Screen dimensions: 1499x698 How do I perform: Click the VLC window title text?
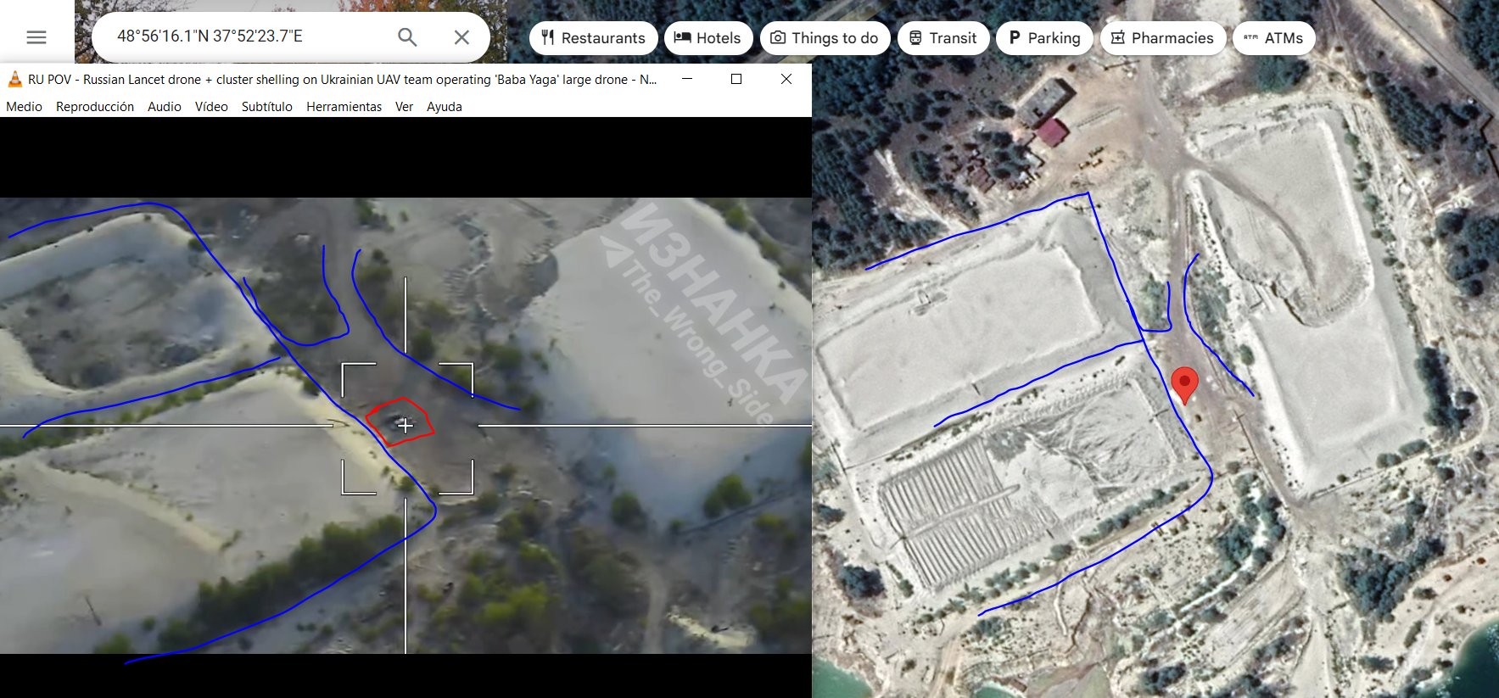343,80
